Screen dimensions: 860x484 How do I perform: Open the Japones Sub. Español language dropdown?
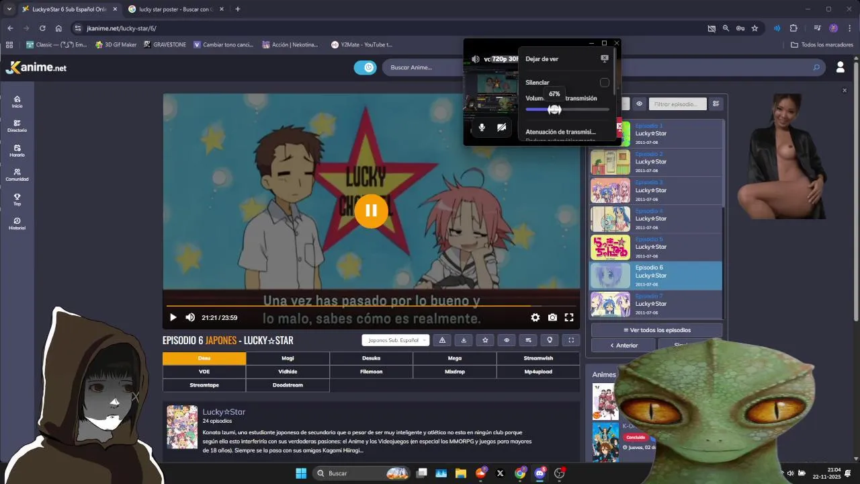pos(395,340)
